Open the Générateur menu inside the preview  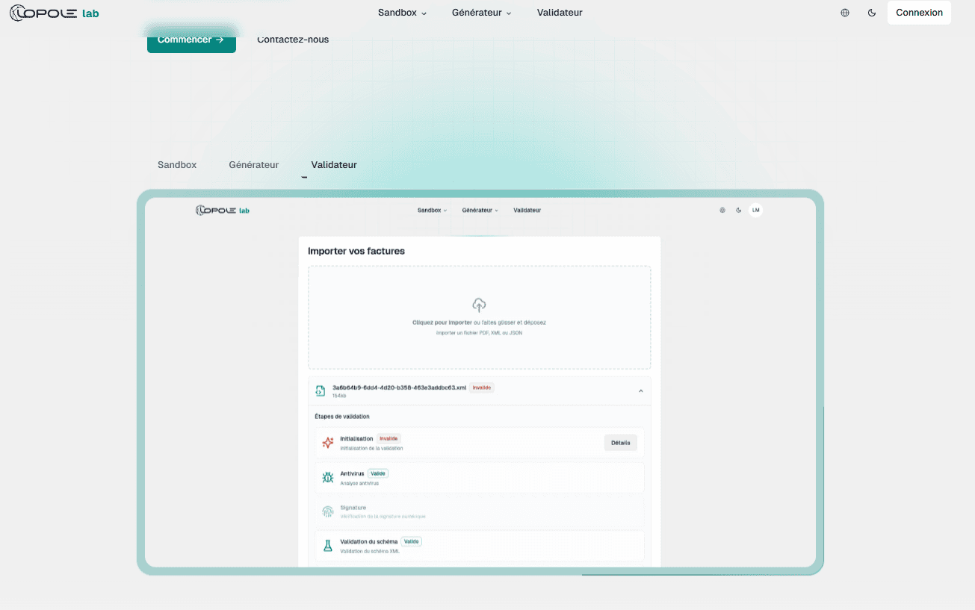click(480, 211)
